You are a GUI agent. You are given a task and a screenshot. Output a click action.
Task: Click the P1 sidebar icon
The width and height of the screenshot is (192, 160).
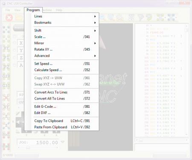click(x=6, y=57)
